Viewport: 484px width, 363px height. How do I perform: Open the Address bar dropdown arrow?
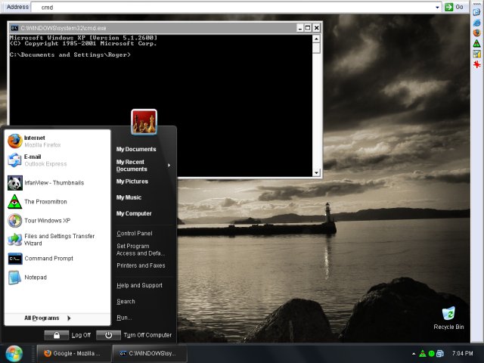[437, 7]
